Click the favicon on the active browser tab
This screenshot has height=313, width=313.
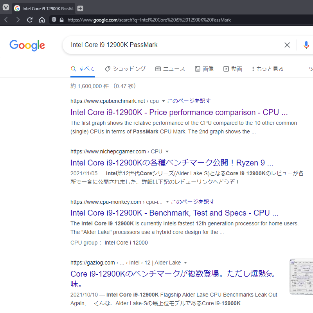coord(17,8)
